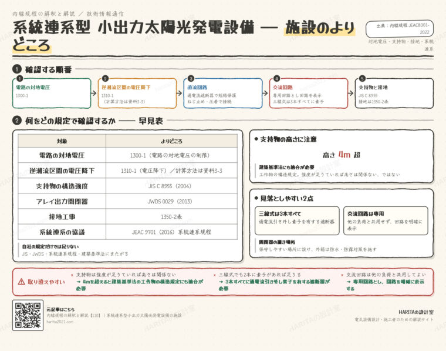446x351 pixels.
Task: Click table cell JIS C 8955（2004）
Action: (x=171, y=186)
